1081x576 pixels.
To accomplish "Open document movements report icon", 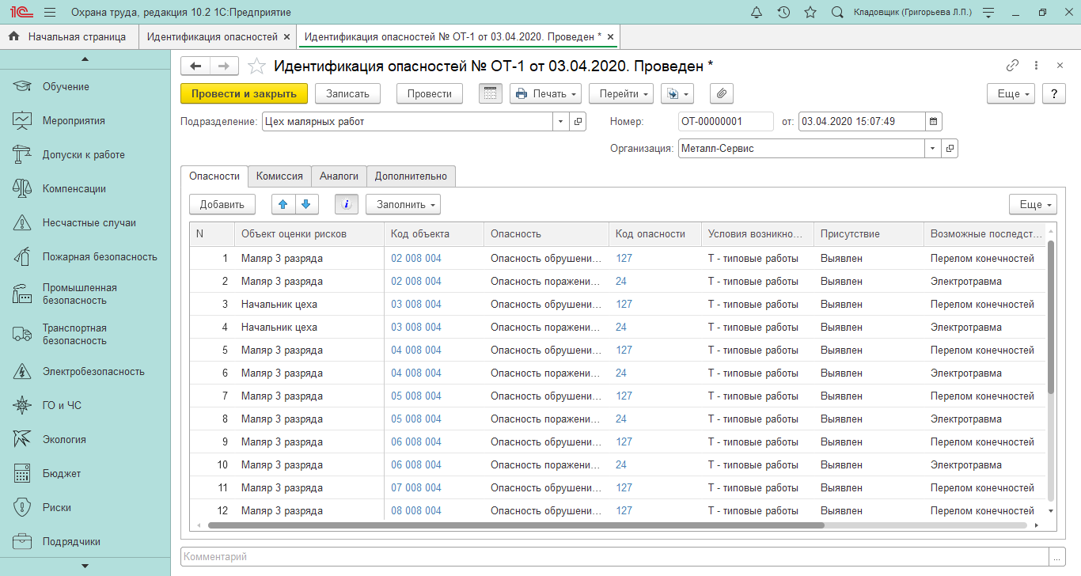I will coord(491,93).
